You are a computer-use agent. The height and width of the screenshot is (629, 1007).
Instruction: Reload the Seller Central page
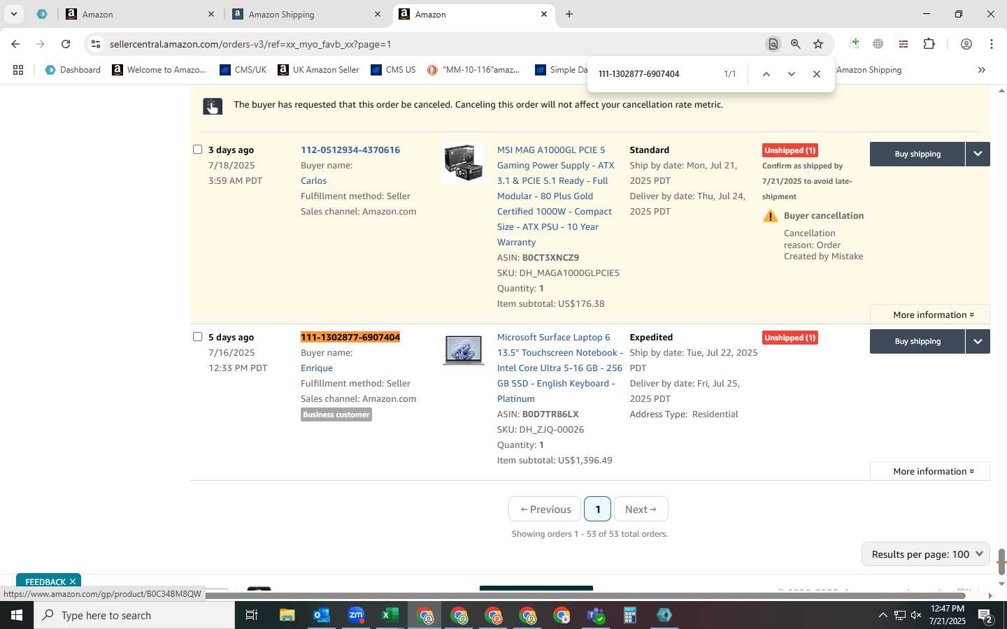point(66,44)
